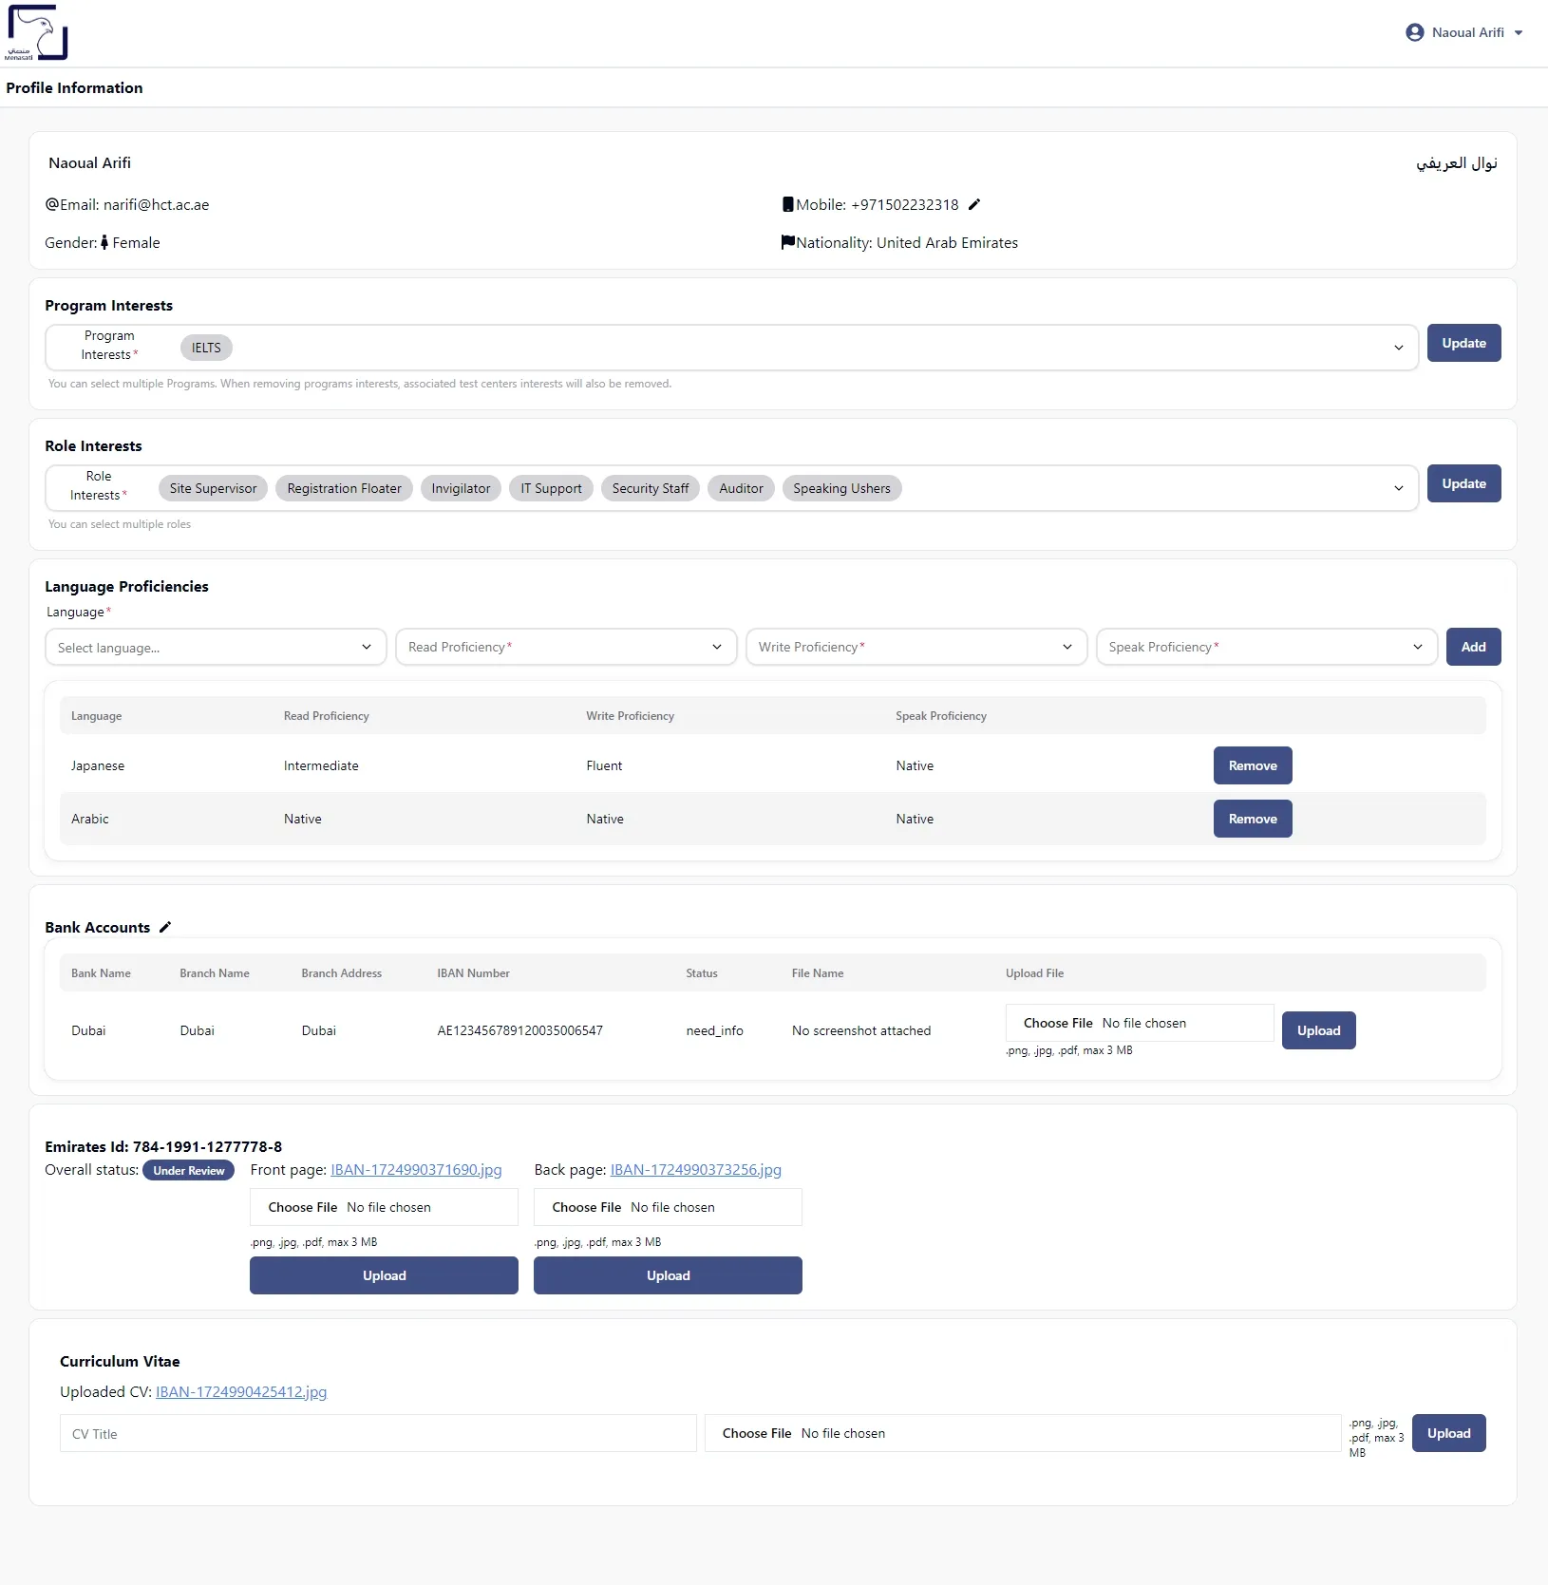
Task: Click Update for Role Interests
Action: 1463,482
